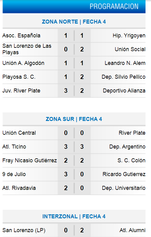Select the Unión Social team name
The height and width of the screenshot is (237, 151).
click(x=130, y=49)
